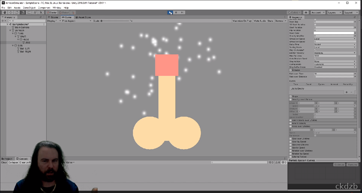Select the Hand tool in the toolbar
This screenshot has width=362, height=193.
(x=5, y=13)
